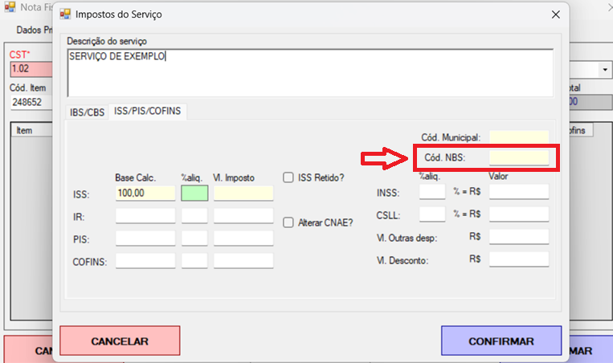The height and width of the screenshot is (363, 613).
Task: Click the Cód. NBS input field
Action: tap(519, 157)
